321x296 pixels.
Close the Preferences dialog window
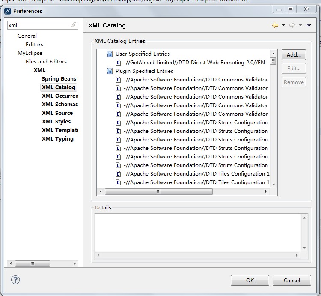[306, 9]
